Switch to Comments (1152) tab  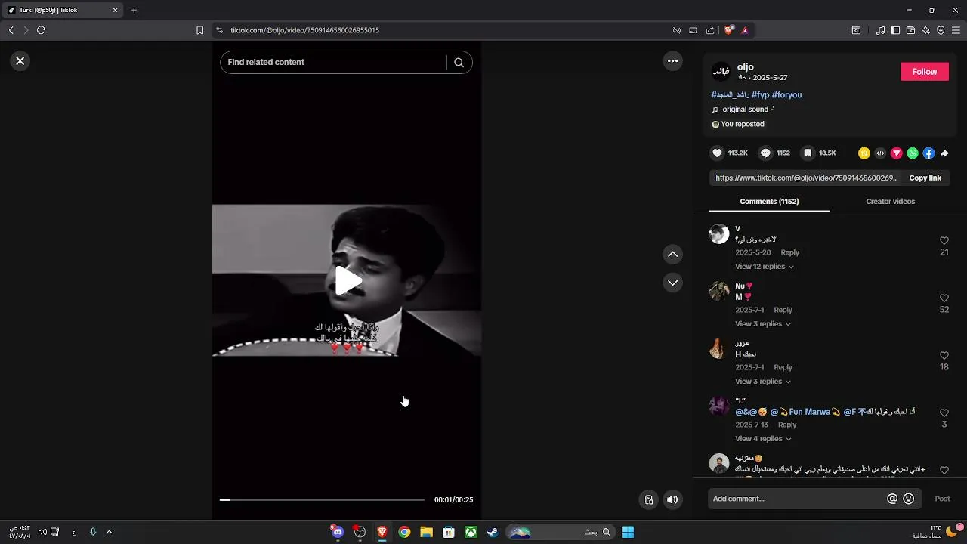[x=769, y=202]
